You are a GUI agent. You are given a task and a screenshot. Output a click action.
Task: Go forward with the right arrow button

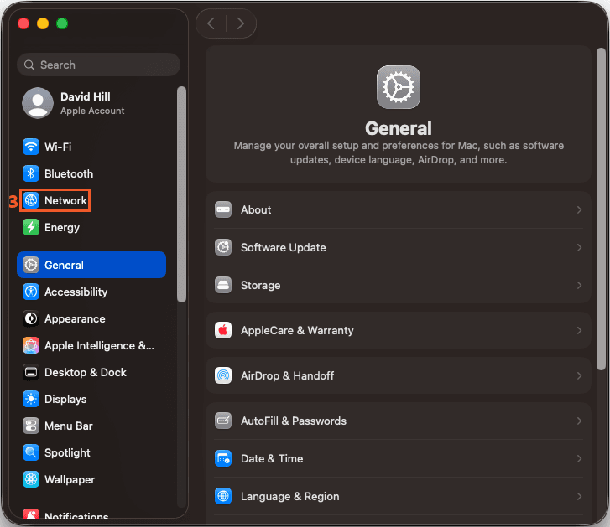241,23
